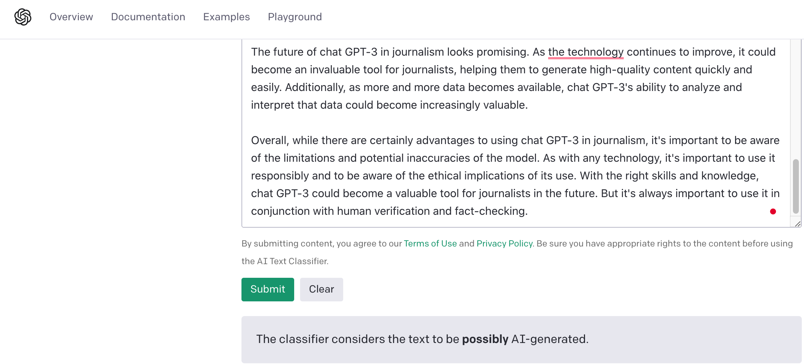Click the OpenAI logo icon
Screen dimensions: 804x364
point(23,17)
